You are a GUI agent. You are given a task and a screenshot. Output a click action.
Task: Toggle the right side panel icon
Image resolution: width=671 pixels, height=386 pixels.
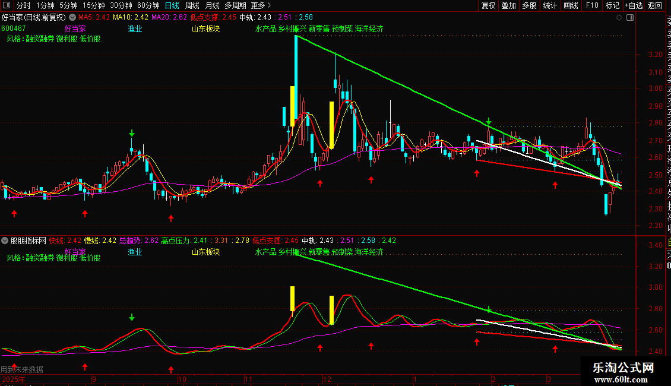[x=630, y=18]
